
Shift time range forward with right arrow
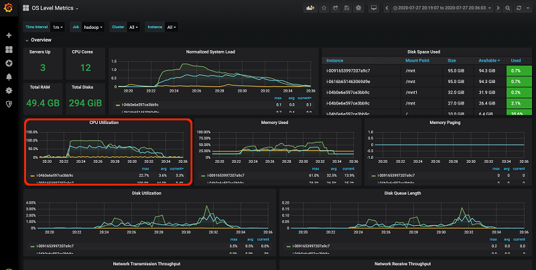point(498,8)
